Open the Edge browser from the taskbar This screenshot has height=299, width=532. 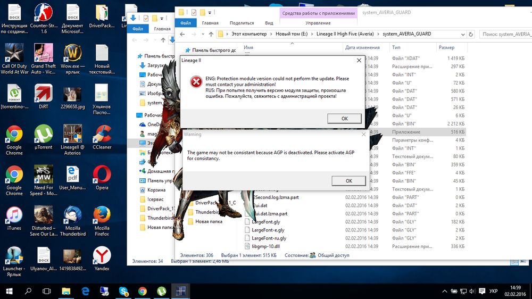(85, 291)
